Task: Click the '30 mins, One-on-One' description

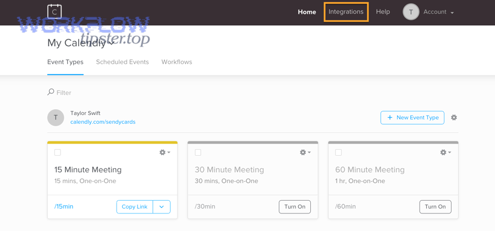Action: click(227, 181)
